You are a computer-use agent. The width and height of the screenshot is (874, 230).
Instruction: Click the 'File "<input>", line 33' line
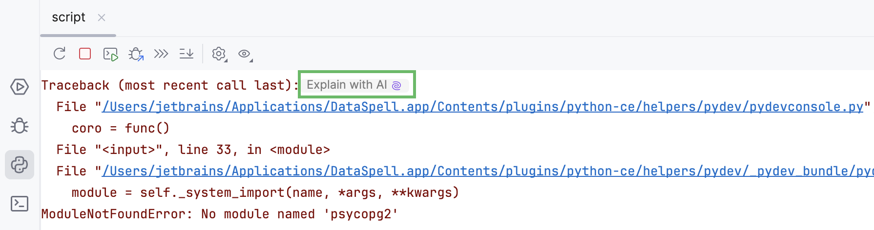pyautogui.click(x=193, y=150)
